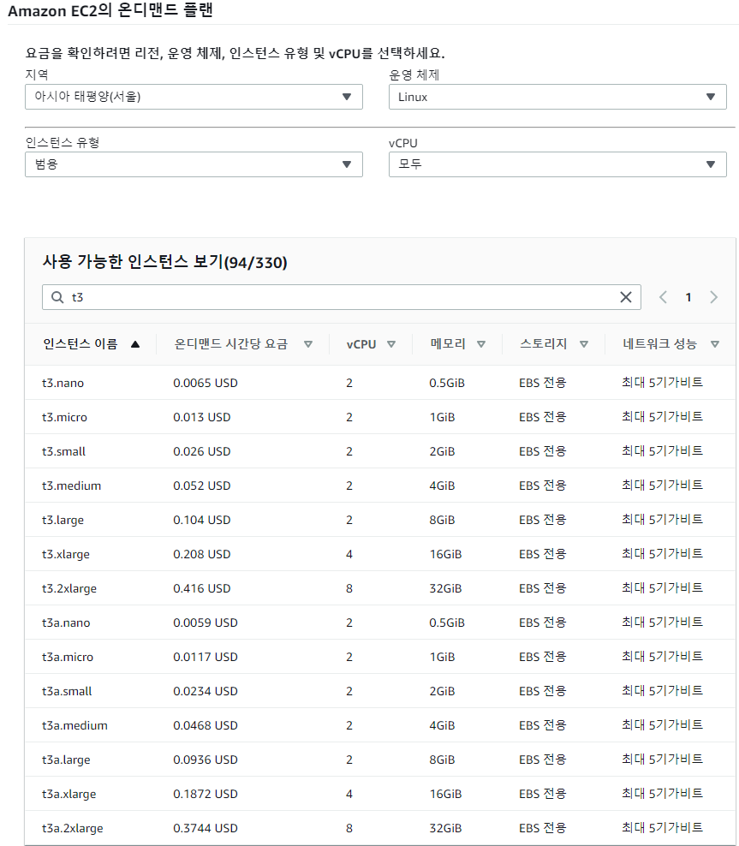The height and width of the screenshot is (846, 739).
Task: Click the 0.0117 USD price cell
Action: [206, 657]
